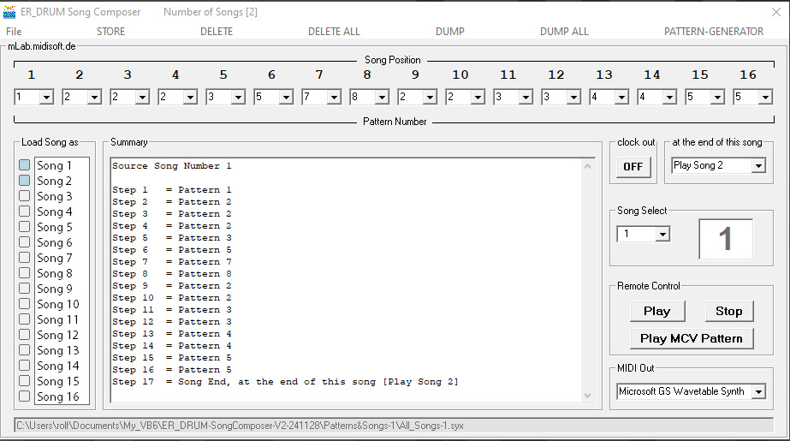The height and width of the screenshot is (441, 790).
Task: Expand the 'at the end of this song' dropdown
Action: pyautogui.click(x=757, y=166)
